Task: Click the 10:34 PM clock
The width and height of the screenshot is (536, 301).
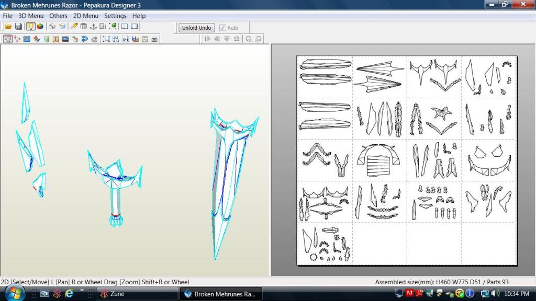Action: point(516,294)
